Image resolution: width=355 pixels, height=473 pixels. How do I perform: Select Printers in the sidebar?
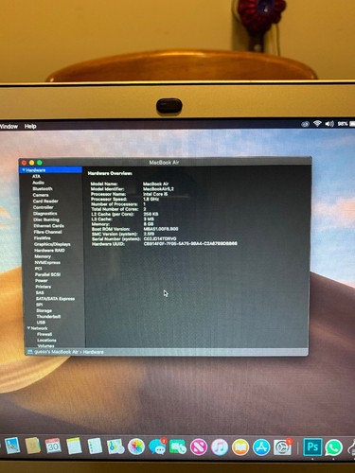click(x=43, y=287)
